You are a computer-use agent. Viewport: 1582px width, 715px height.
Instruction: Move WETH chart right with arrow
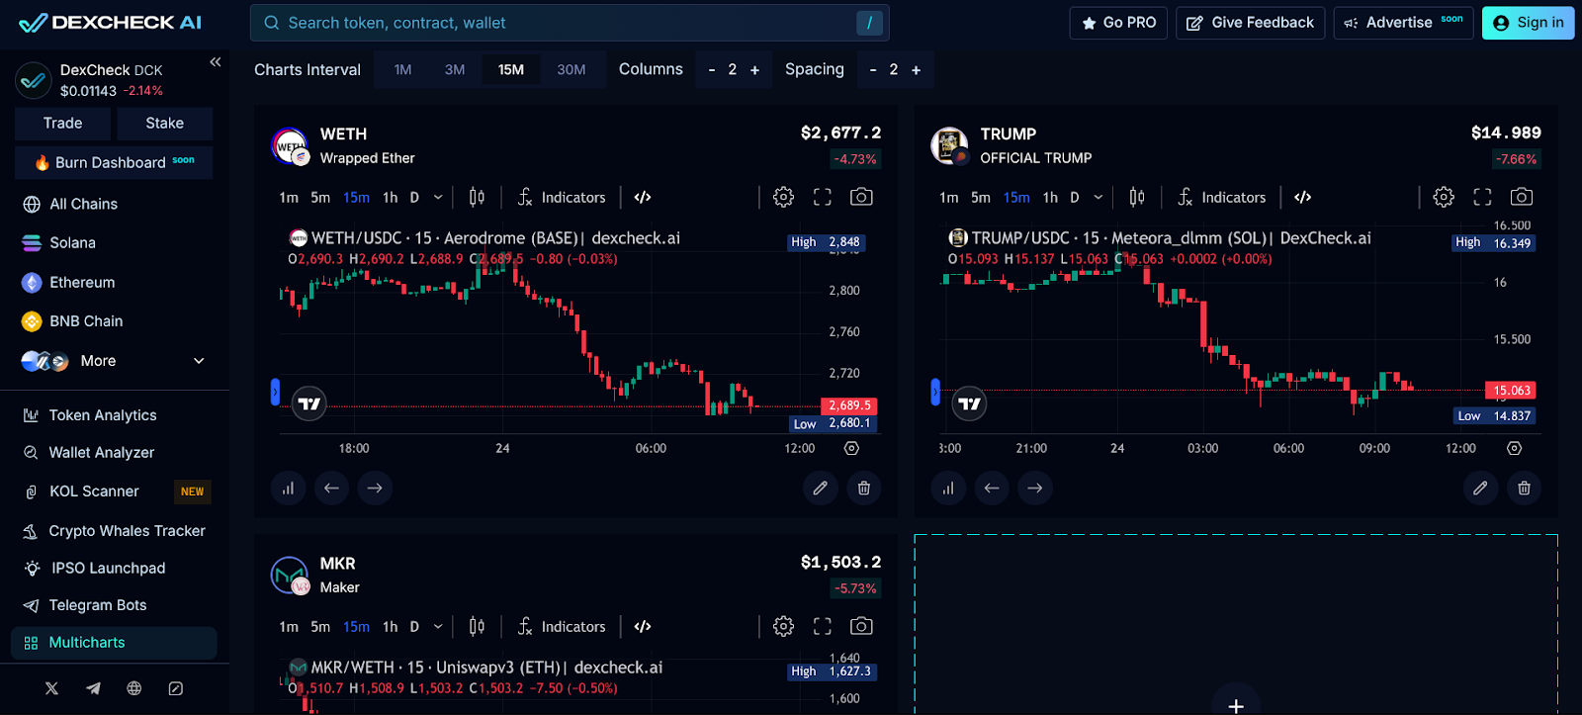click(x=375, y=488)
